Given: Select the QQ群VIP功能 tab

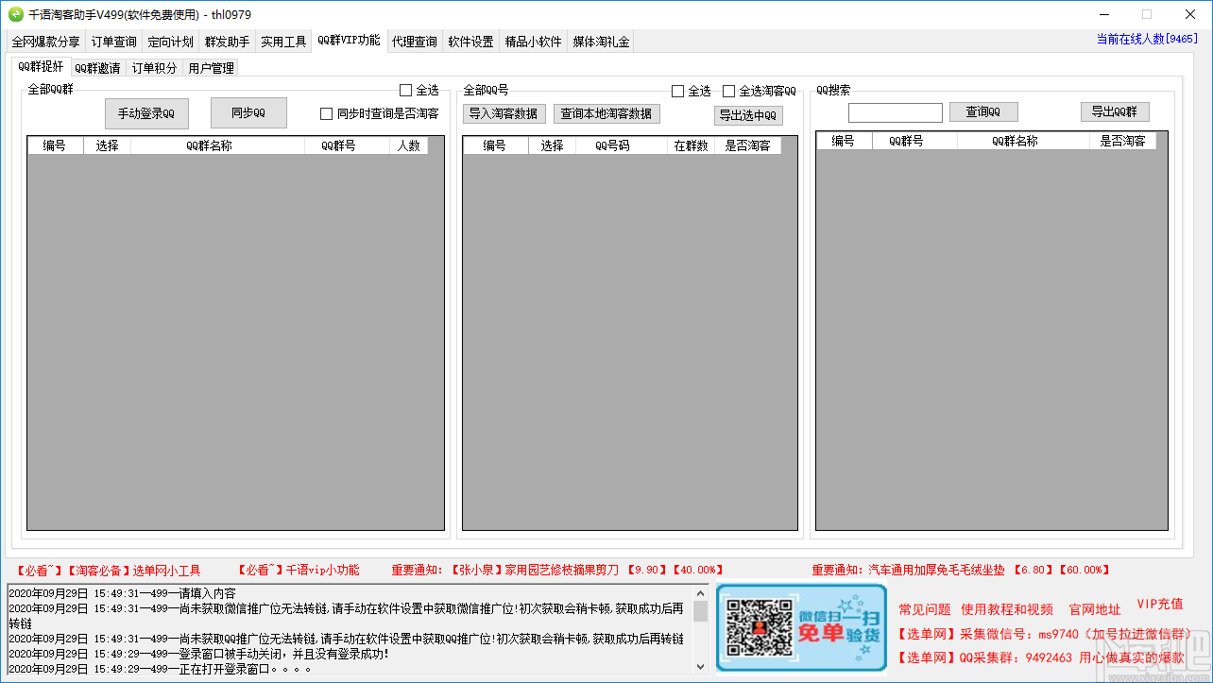Looking at the screenshot, I should [x=349, y=41].
